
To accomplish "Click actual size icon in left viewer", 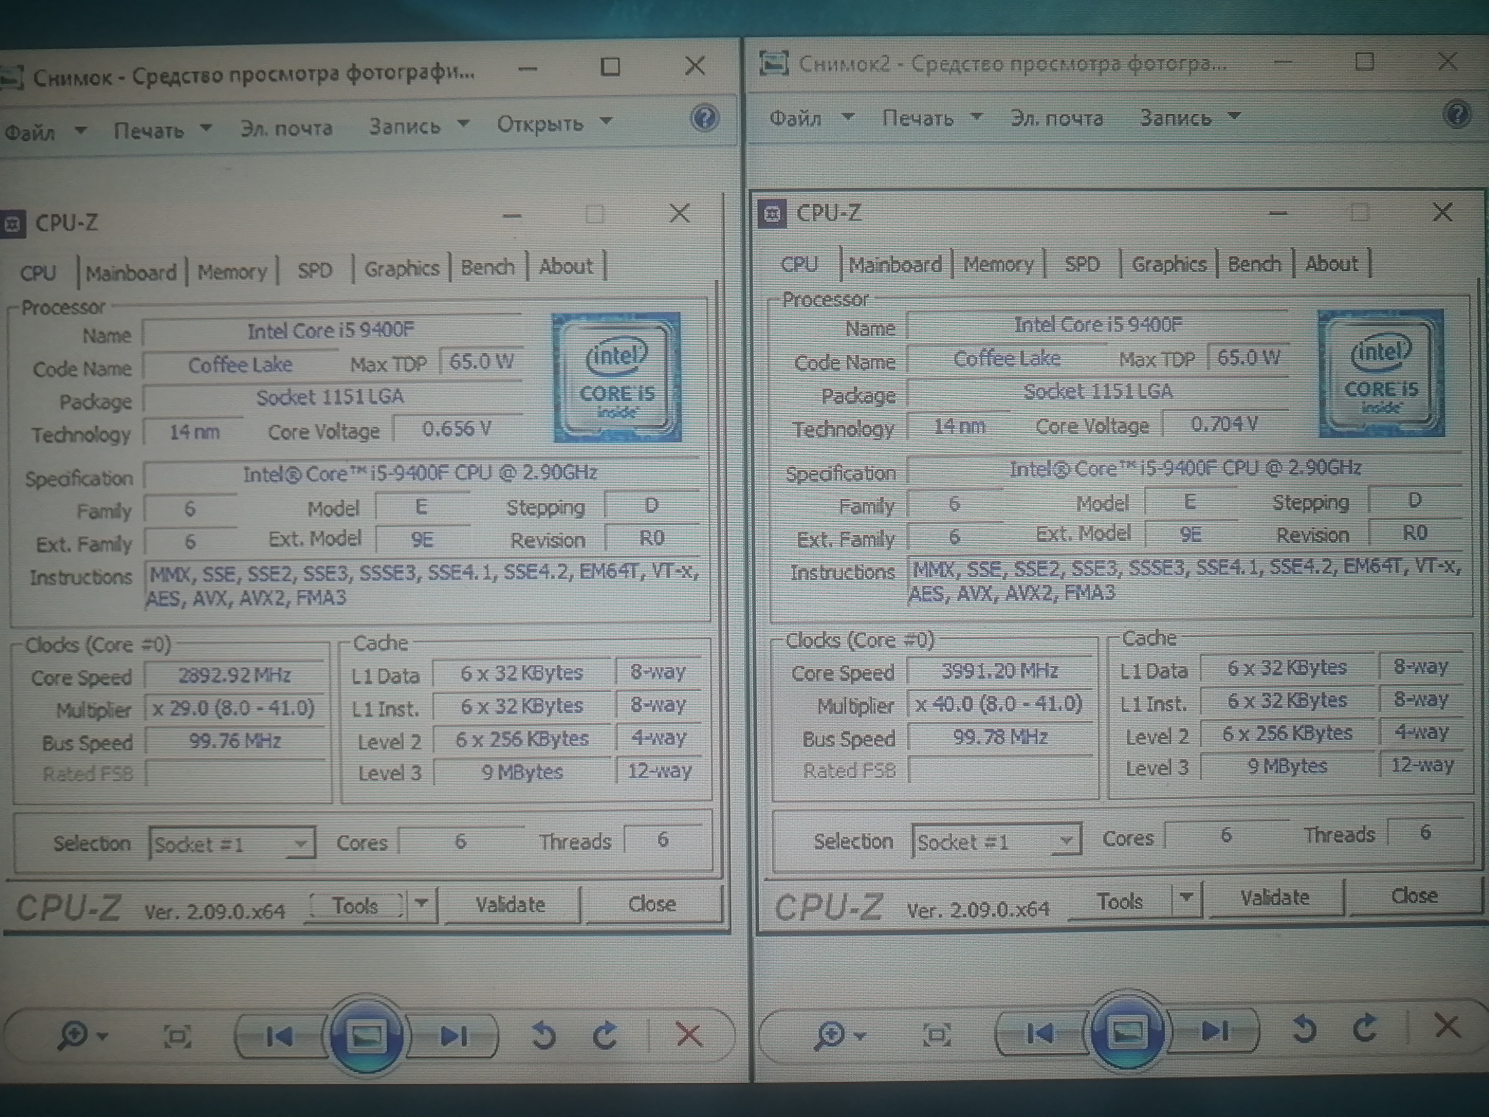I will coord(178,1036).
